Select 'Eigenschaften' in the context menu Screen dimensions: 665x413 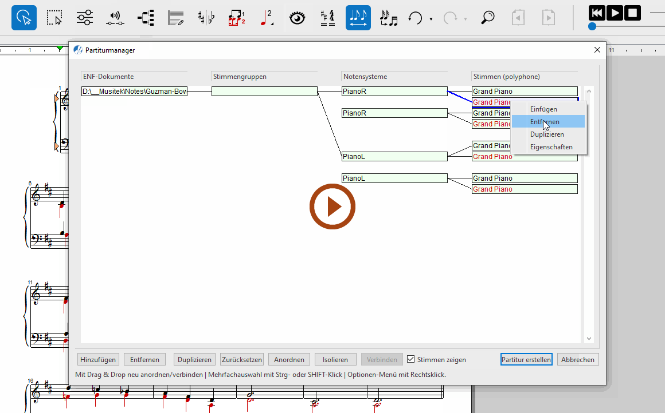click(x=551, y=147)
